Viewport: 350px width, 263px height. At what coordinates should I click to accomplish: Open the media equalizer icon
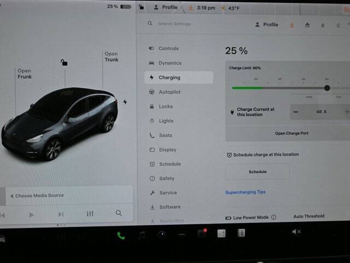click(x=90, y=214)
